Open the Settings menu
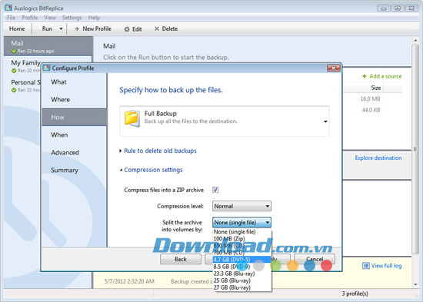This screenshot has height=302, width=423. 72,18
